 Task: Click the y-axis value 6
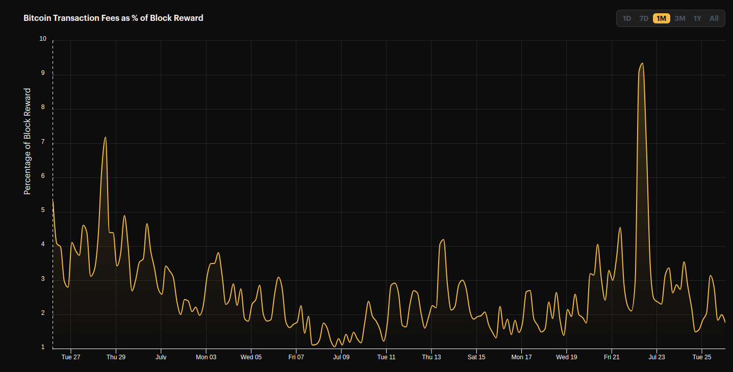click(x=43, y=176)
